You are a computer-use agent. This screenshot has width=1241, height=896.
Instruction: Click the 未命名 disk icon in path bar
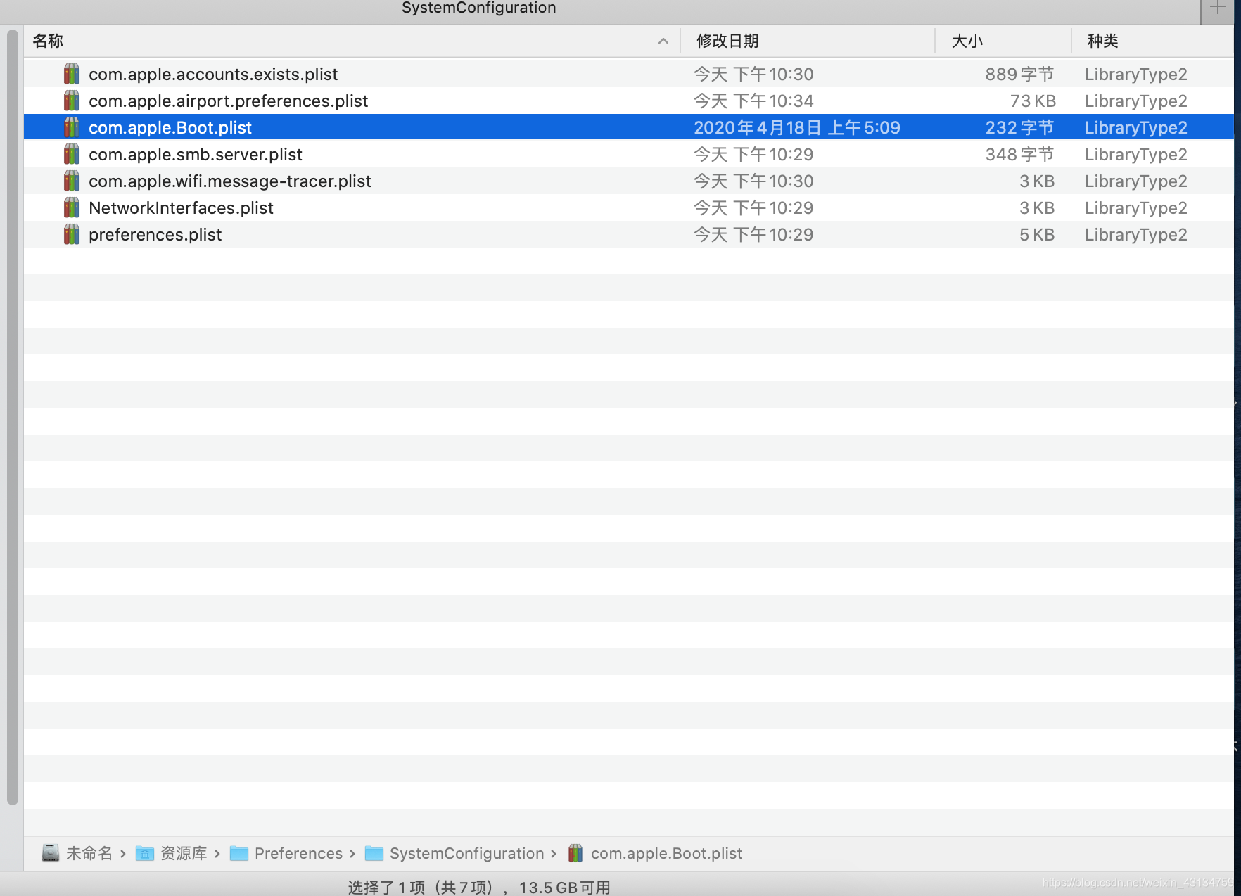(51, 853)
